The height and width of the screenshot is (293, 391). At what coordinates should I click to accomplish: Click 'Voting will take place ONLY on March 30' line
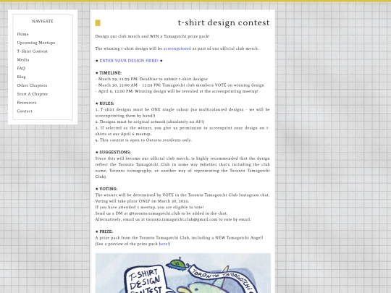(x=142, y=201)
